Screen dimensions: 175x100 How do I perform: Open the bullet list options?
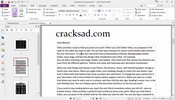(96, 11)
